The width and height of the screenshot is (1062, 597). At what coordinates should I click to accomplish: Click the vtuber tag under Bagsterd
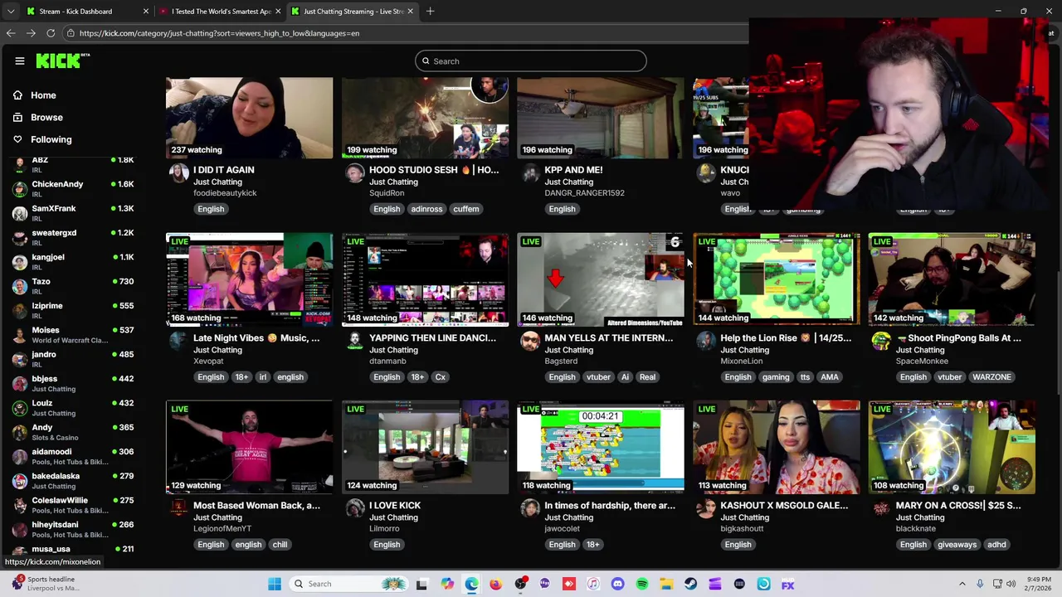(x=598, y=377)
